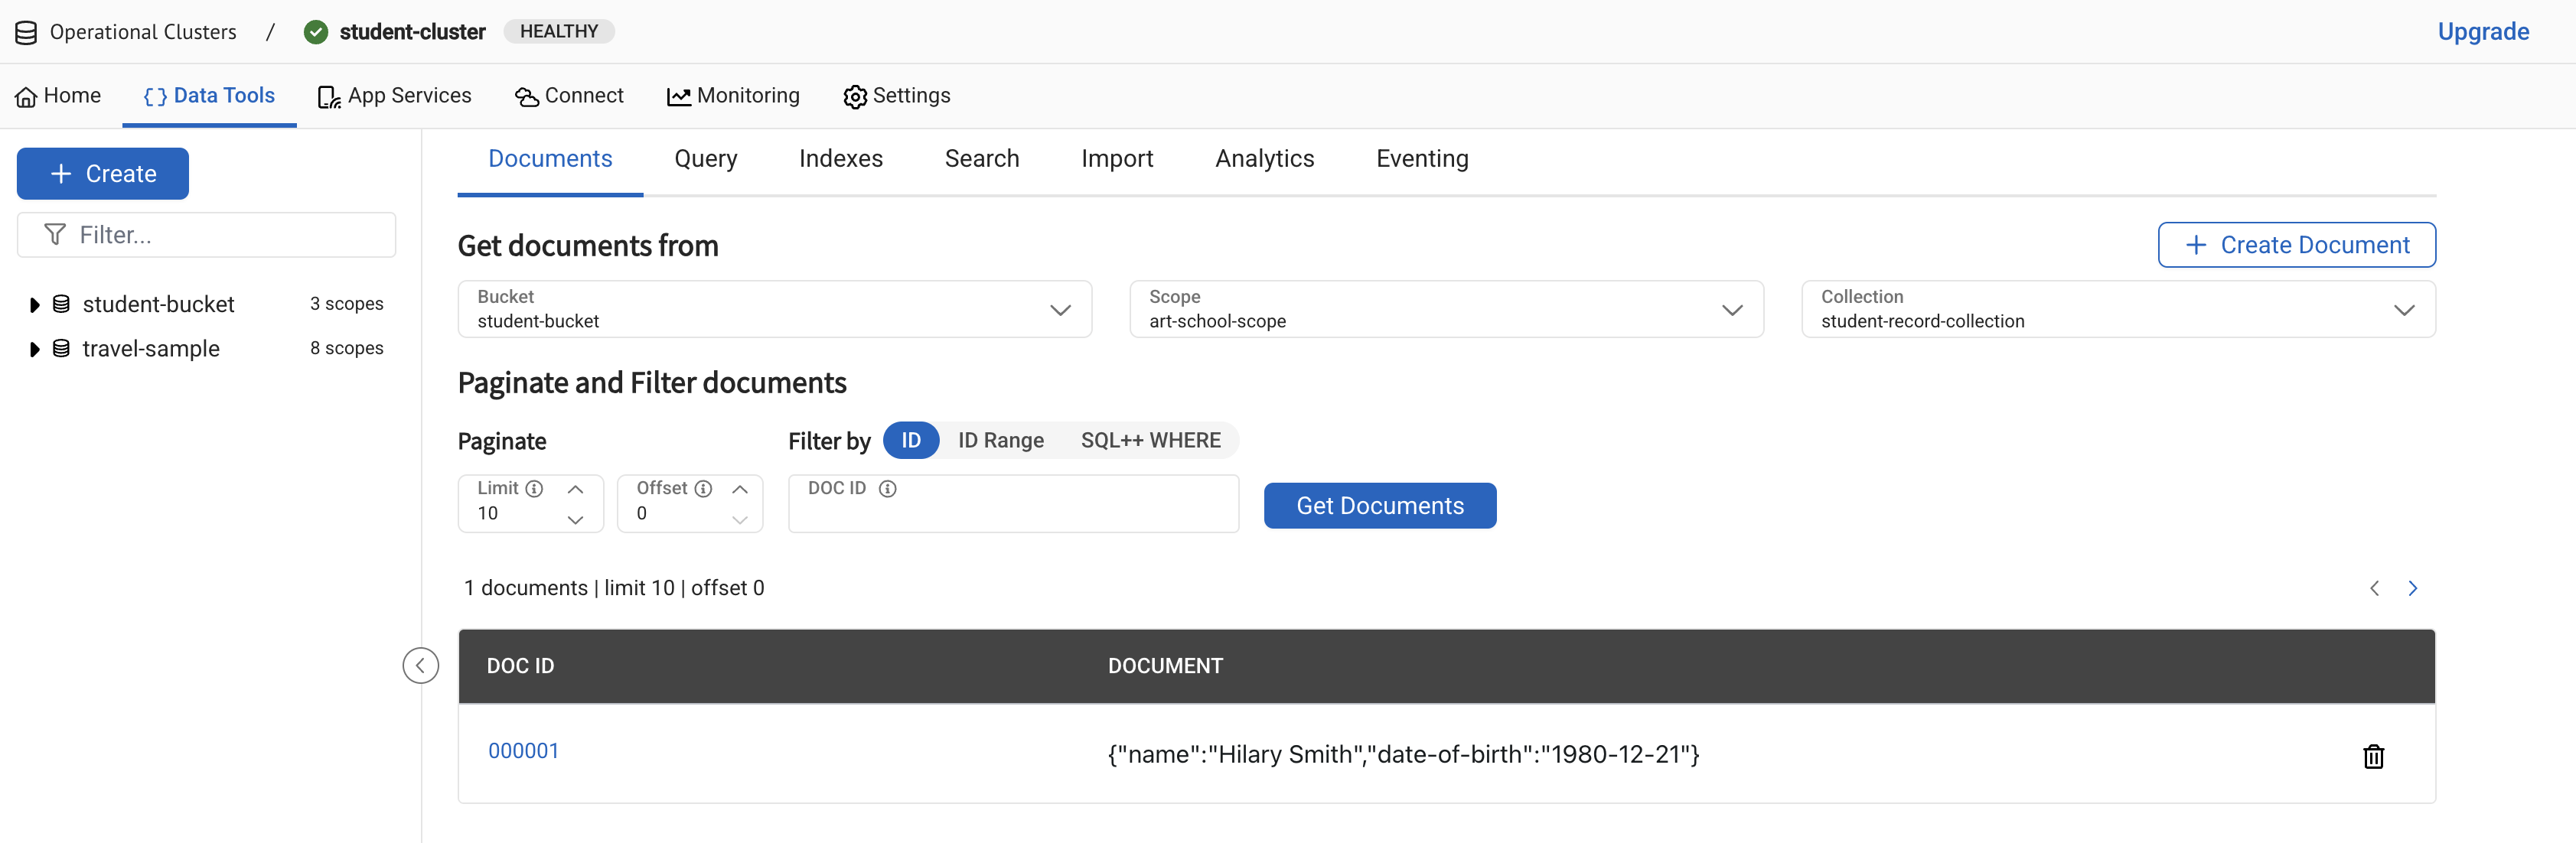Click the DOC ID info icon
This screenshot has width=2576, height=843.
pyautogui.click(x=887, y=488)
